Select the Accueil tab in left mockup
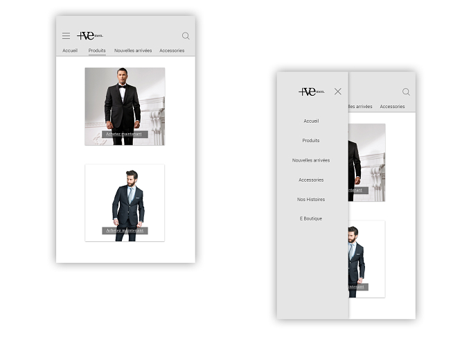 70,51
